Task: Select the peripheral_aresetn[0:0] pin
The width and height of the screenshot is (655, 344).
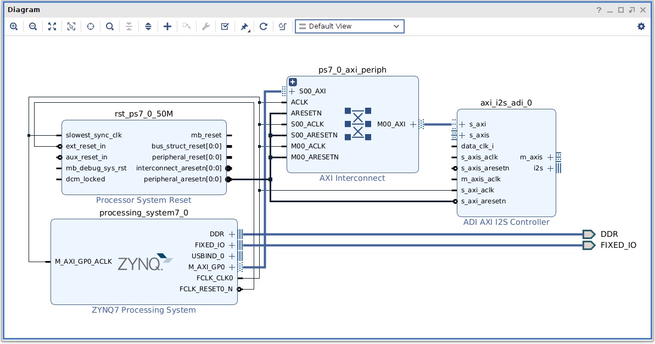Action: pos(182,179)
